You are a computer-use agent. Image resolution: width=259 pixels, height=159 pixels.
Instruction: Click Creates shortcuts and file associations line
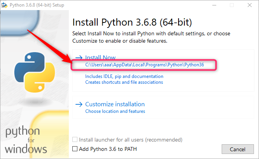point(124,82)
